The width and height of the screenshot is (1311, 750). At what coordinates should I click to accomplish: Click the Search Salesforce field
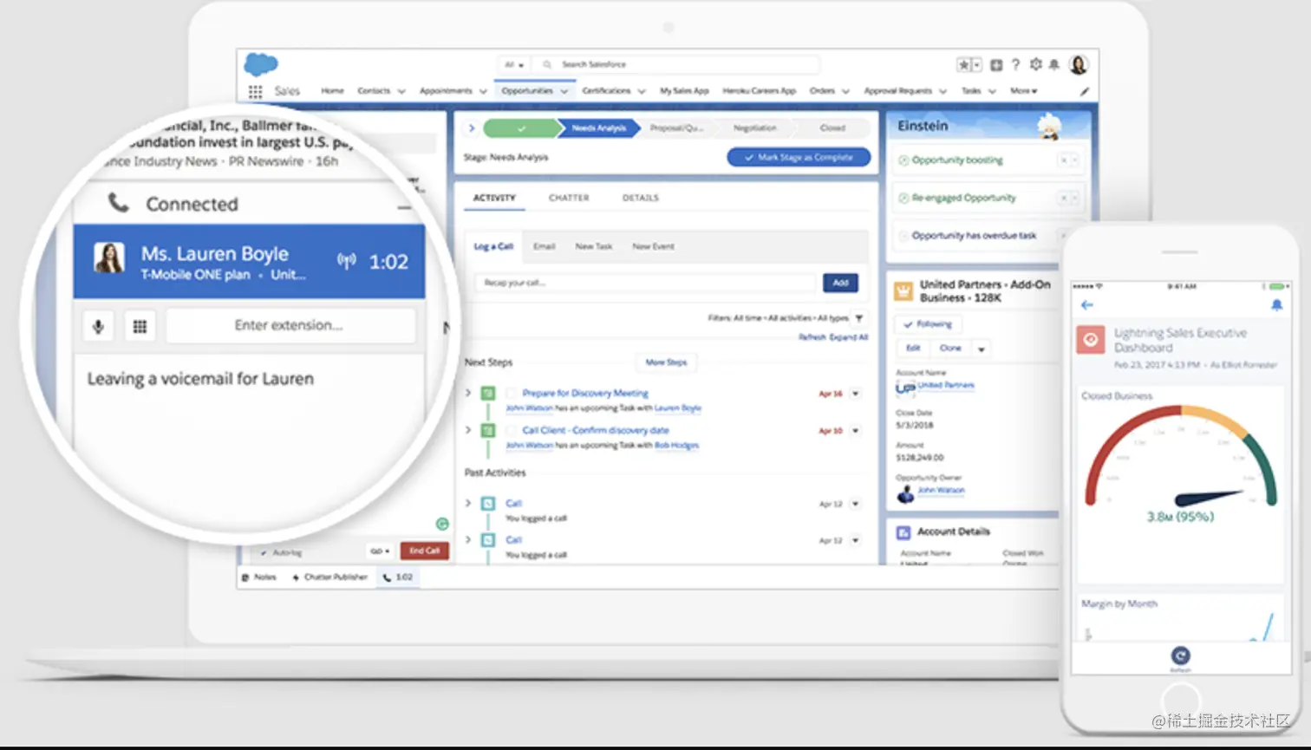[x=676, y=65]
